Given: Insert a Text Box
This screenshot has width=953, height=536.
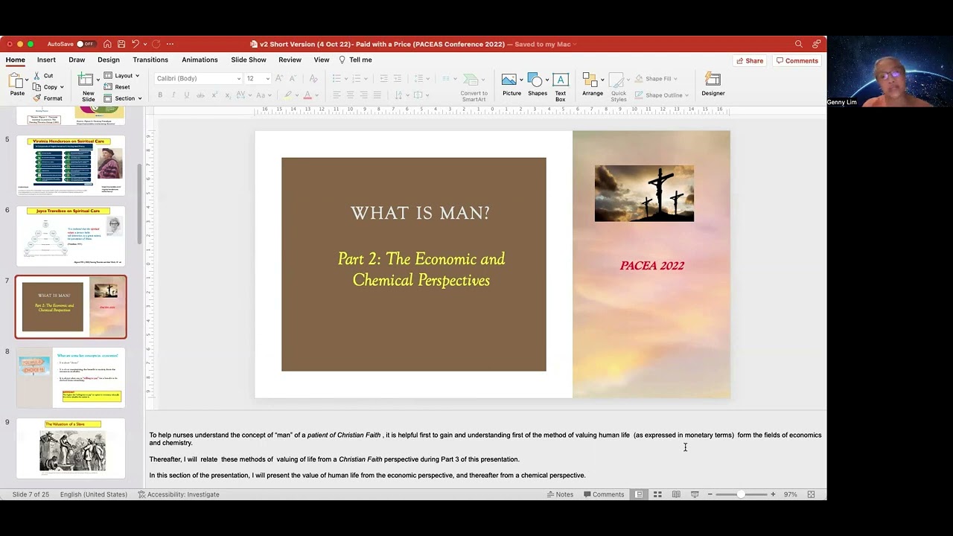Looking at the screenshot, I should click(561, 86).
